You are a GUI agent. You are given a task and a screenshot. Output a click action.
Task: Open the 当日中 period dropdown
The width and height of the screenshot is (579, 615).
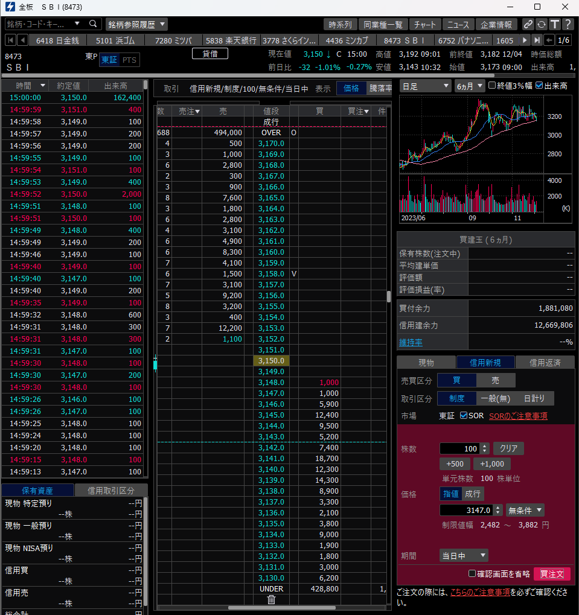pos(464,555)
